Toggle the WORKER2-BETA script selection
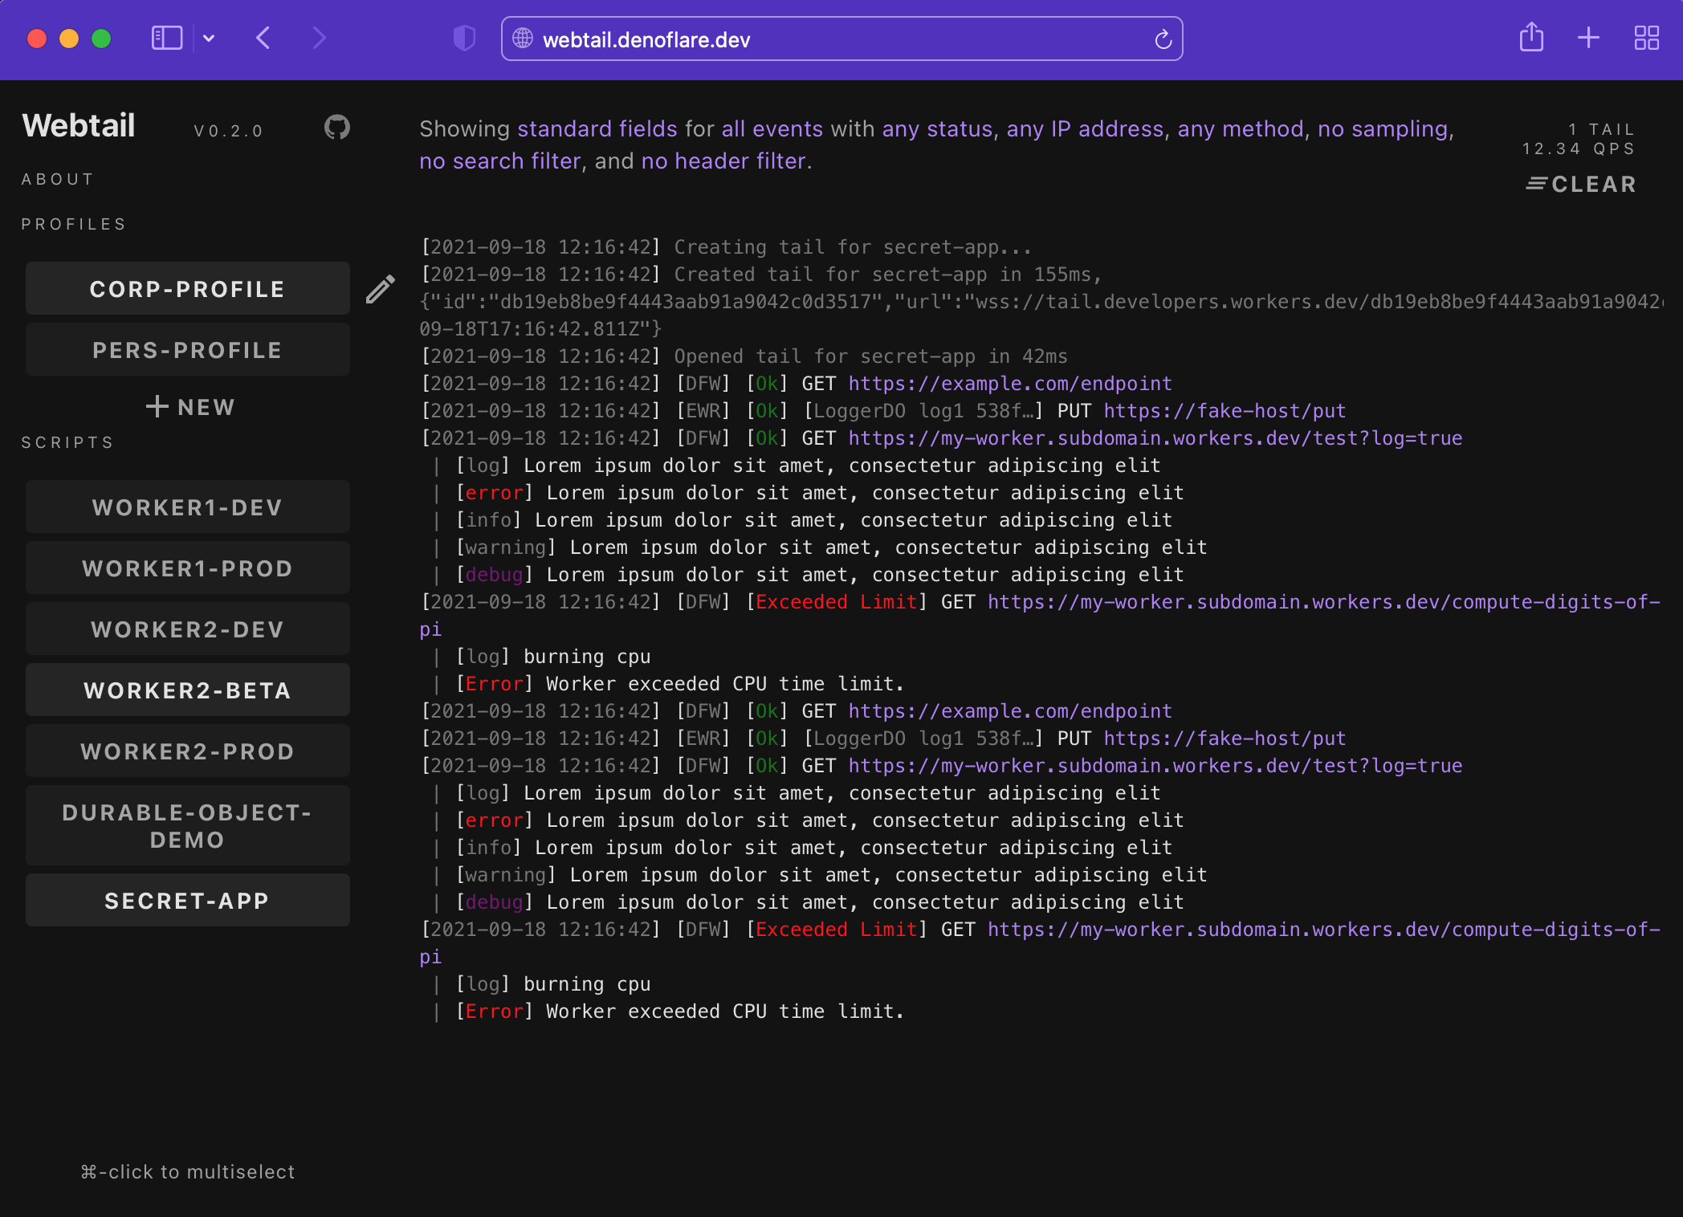Viewport: 1683px width, 1217px height. [187, 690]
